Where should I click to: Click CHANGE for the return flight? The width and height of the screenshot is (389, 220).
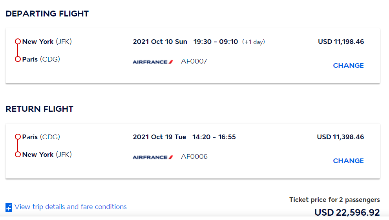[x=348, y=161]
